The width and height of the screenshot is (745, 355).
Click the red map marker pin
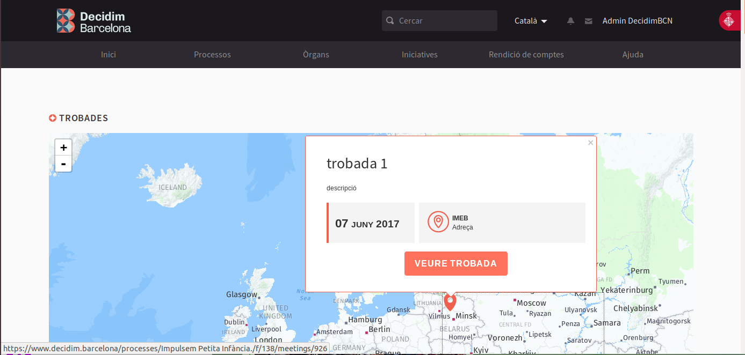(450, 301)
